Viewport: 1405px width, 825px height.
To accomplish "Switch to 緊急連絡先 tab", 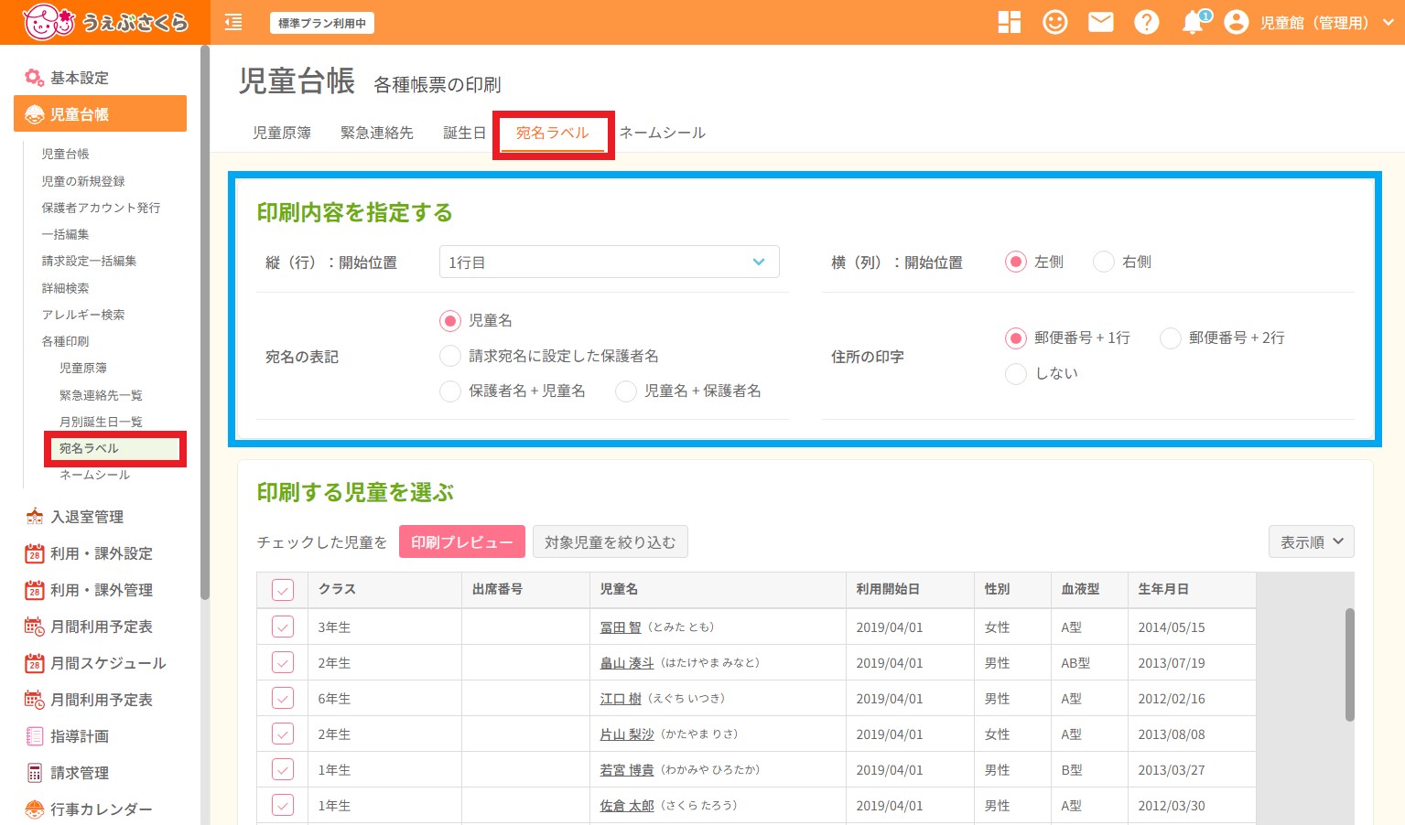I will click(x=377, y=133).
